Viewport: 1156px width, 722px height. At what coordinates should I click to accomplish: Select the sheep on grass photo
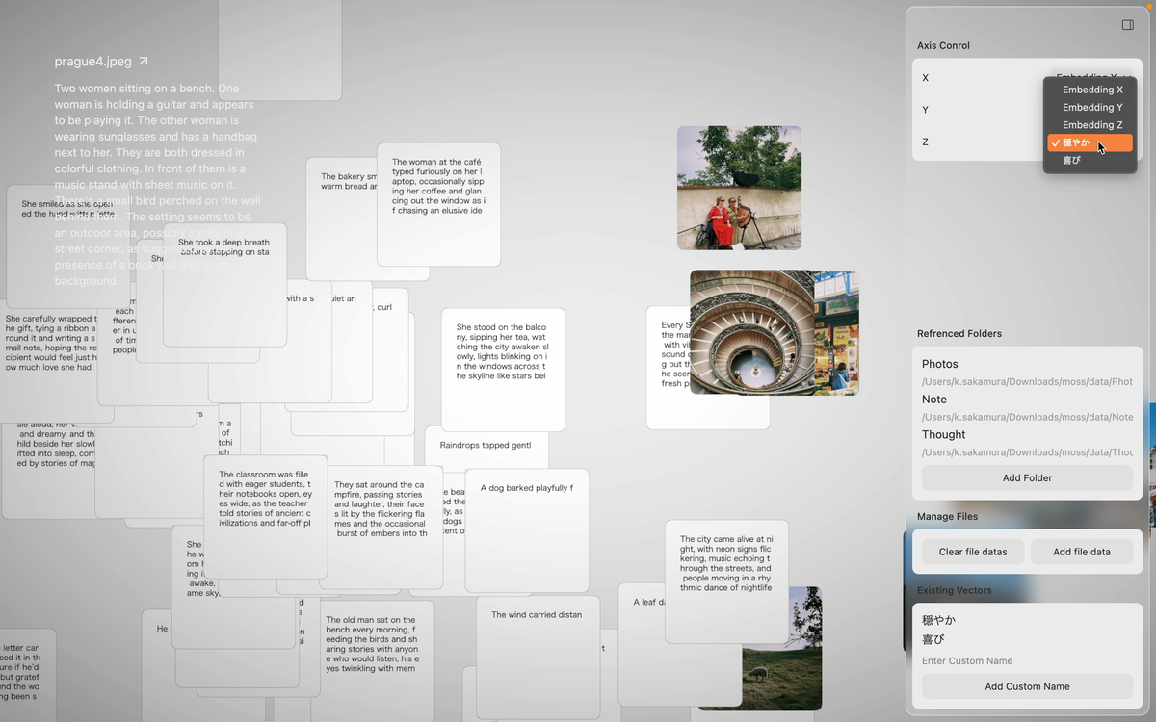tap(782, 649)
